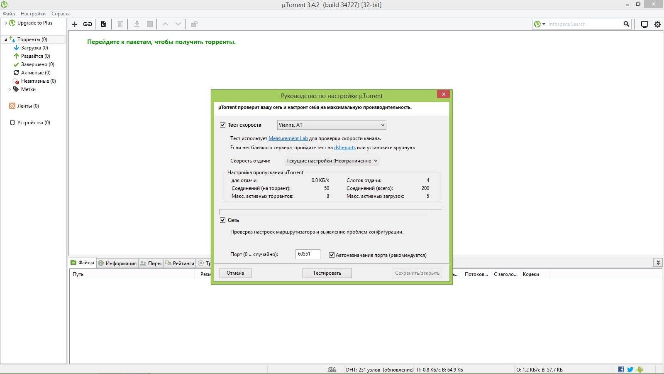Click the port number input field

click(308, 254)
